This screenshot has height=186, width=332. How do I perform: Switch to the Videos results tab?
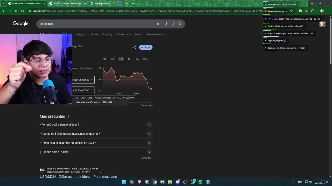coord(94,34)
